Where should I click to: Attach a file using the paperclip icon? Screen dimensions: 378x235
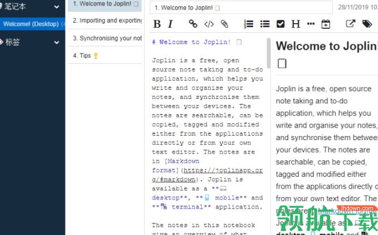[224, 24]
